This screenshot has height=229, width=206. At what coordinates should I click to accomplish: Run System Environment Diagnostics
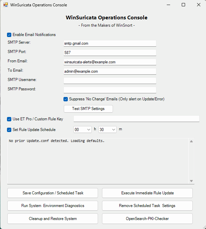(53, 206)
